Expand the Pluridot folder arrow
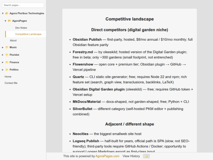 point(3,55)
